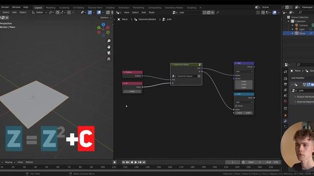Toggle proportional editing in the viewport header
The width and height of the screenshot is (314, 176).
click(x=69, y=12)
